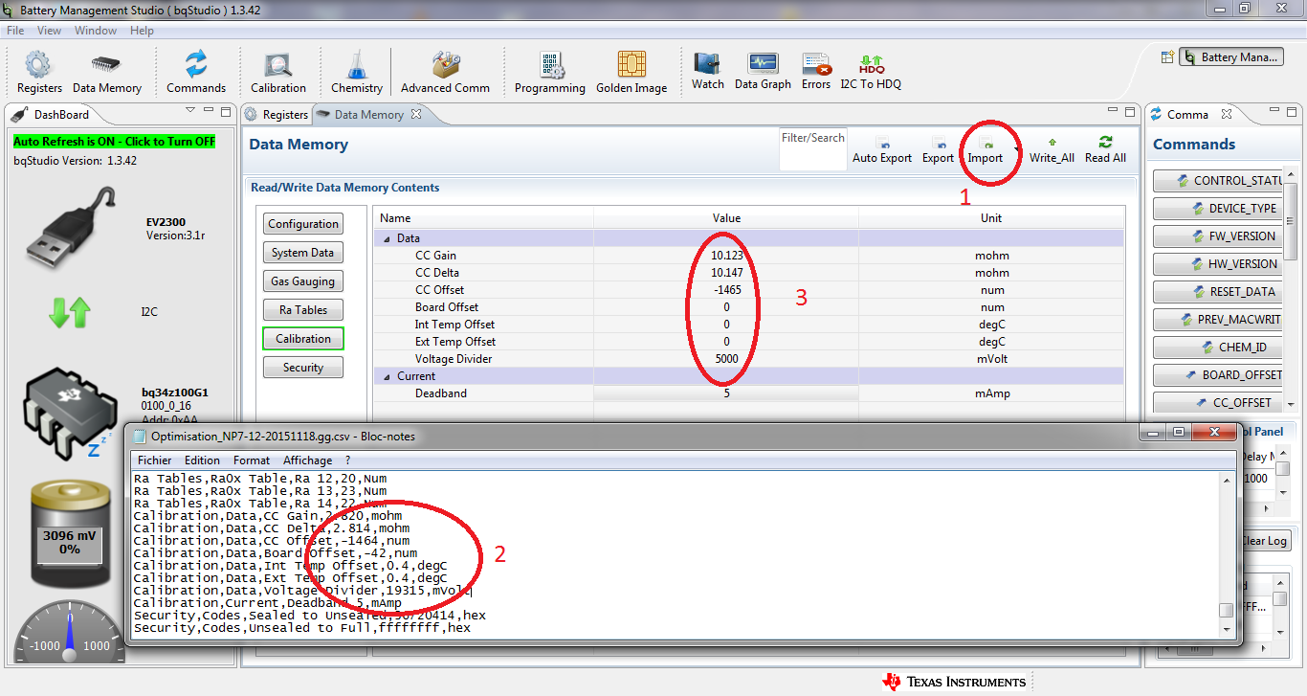Click the CONTROL_STATUS command button
1307x696 pixels.
(x=1218, y=181)
